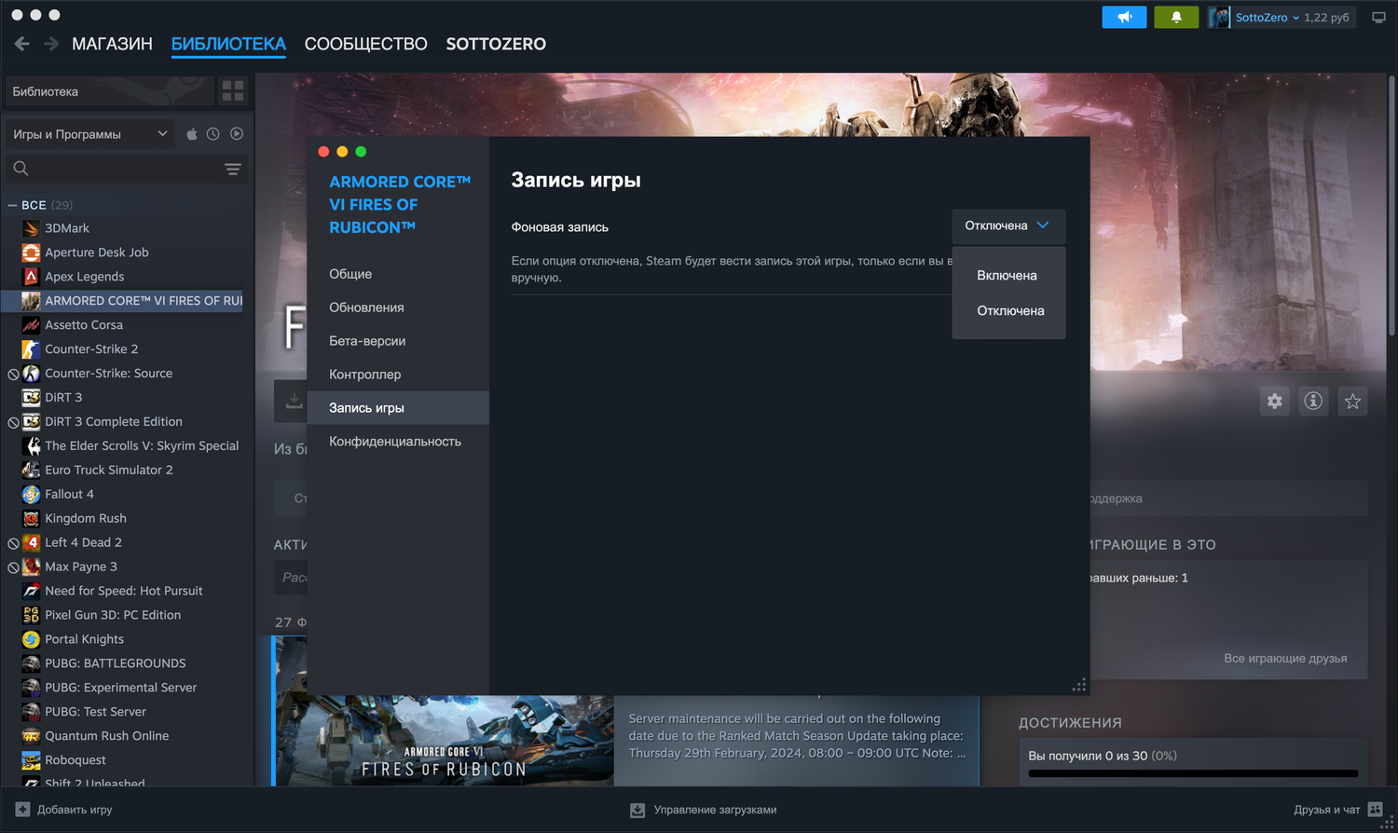
Task: Open the game settings gear icon
Action: coord(1274,402)
